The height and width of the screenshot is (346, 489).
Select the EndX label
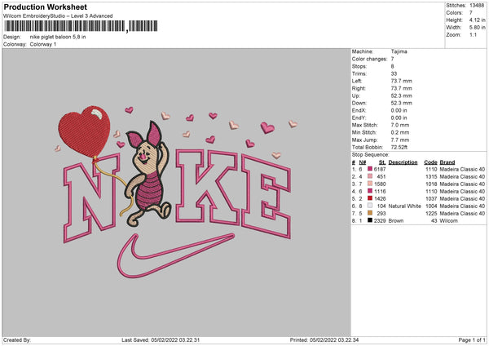point(359,110)
